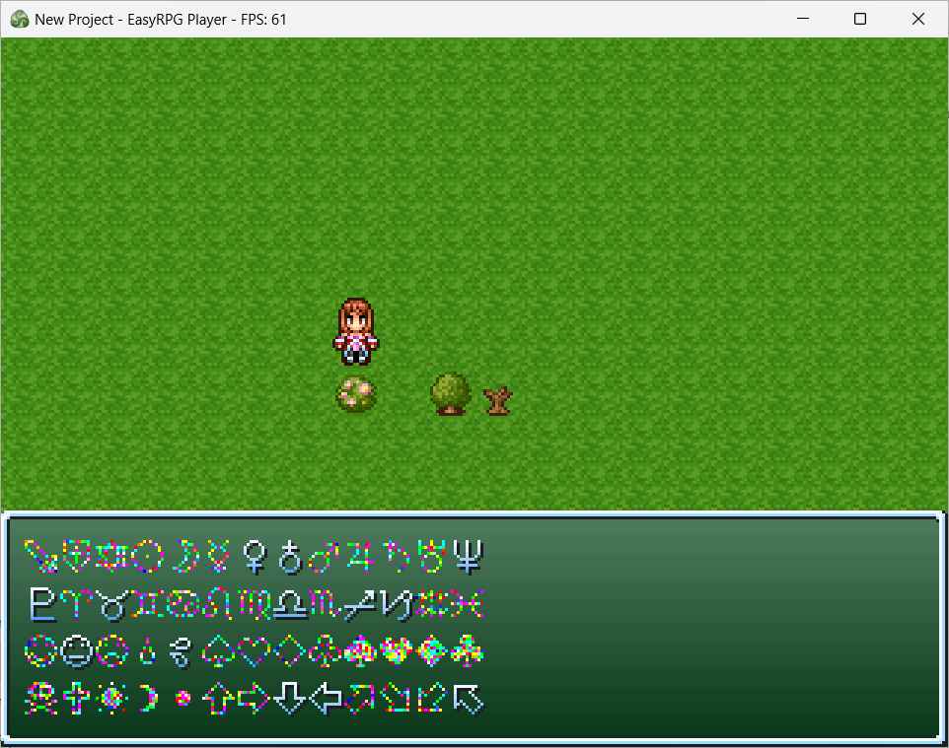Screen dimensions: 949x748
Task: Select the Taurus zodiac symbol
Action: [x=112, y=603]
